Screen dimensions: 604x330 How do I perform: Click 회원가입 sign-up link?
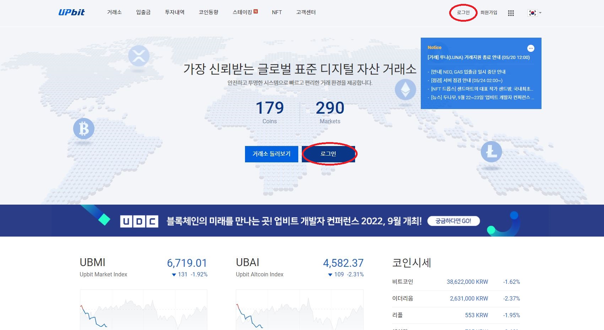click(489, 13)
